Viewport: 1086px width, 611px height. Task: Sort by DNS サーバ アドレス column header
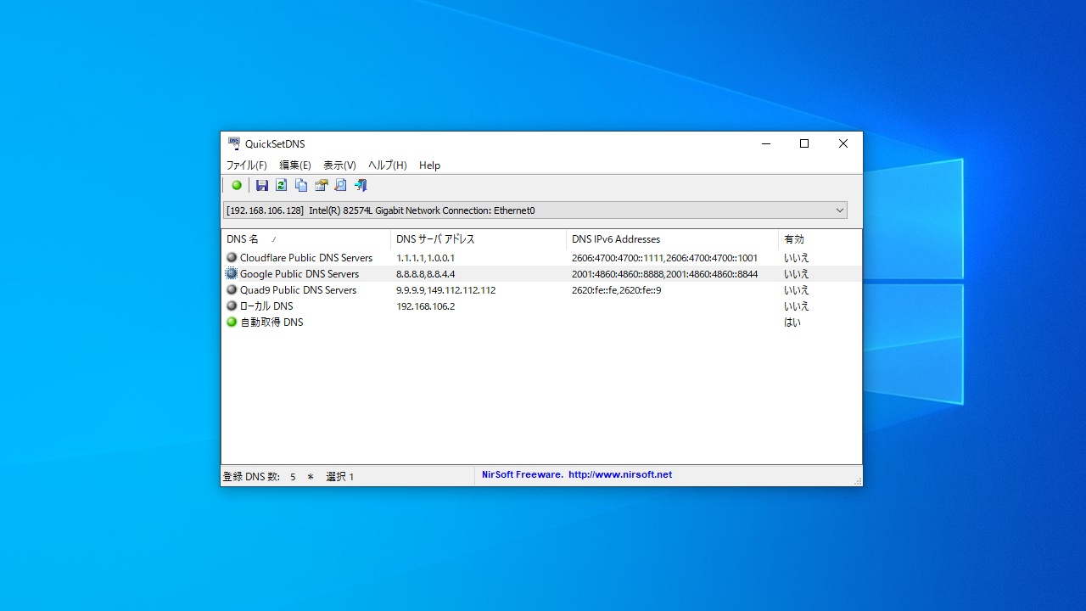click(x=479, y=239)
